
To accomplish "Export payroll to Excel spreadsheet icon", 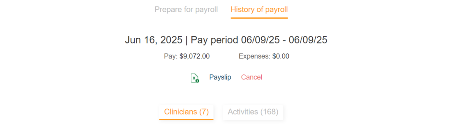I will (195, 78).
